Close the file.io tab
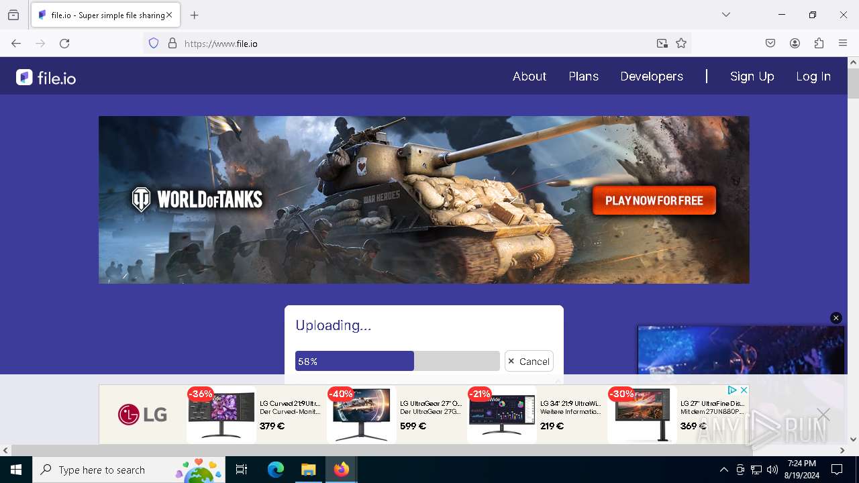The height and width of the screenshot is (483, 859). tap(169, 15)
